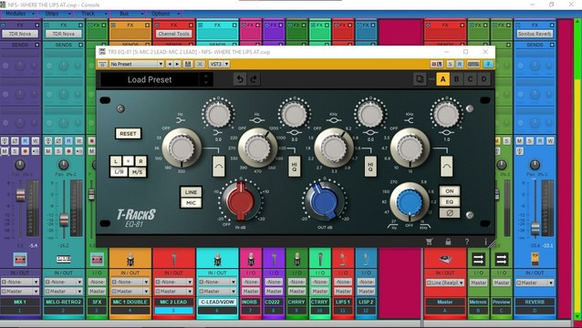Open the question mark help icon
Screen dimensions: 582x328
[467, 241]
